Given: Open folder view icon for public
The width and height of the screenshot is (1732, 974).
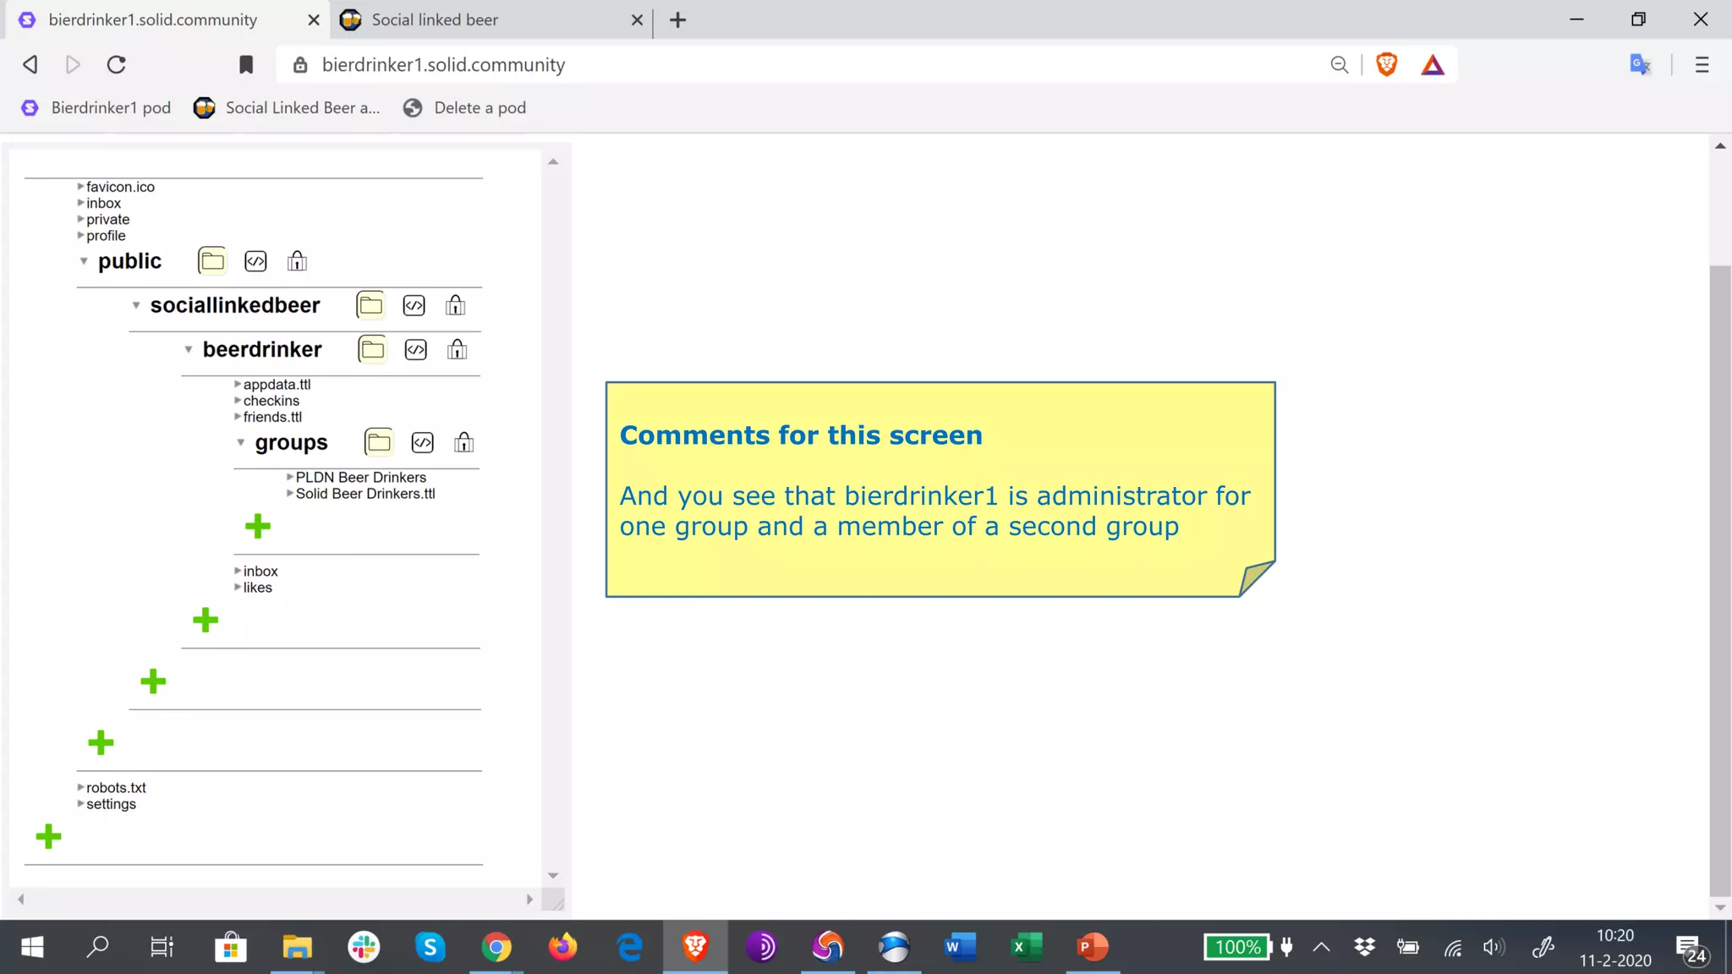Looking at the screenshot, I should pos(212,261).
